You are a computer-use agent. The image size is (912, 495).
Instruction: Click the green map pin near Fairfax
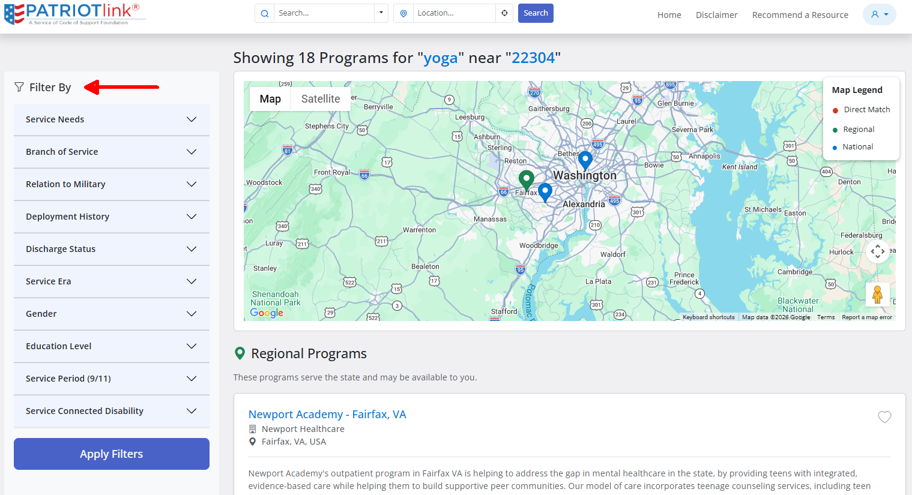tap(526, 180)
